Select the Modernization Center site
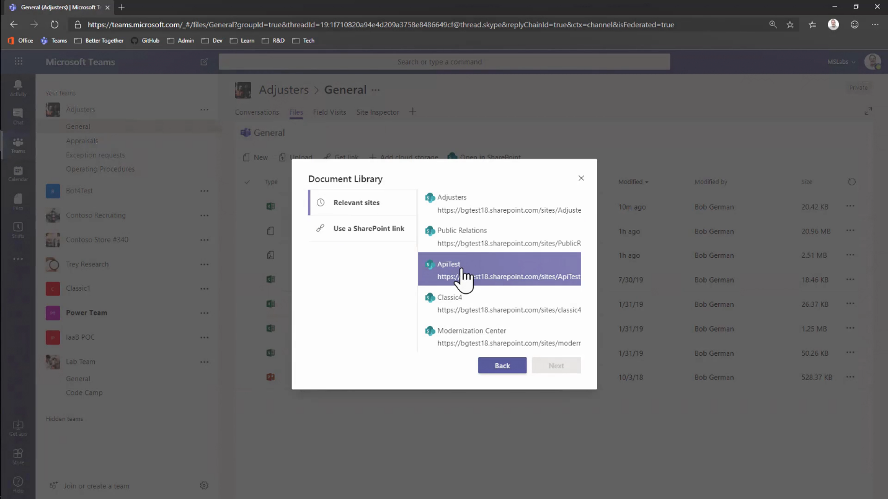Screen dimensions: 888x499 (499, 337)
